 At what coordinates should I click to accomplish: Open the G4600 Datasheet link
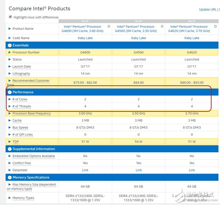point(85,170)
